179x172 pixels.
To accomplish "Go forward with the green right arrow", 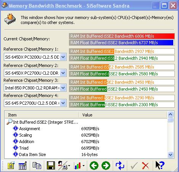I will [106, 166].
